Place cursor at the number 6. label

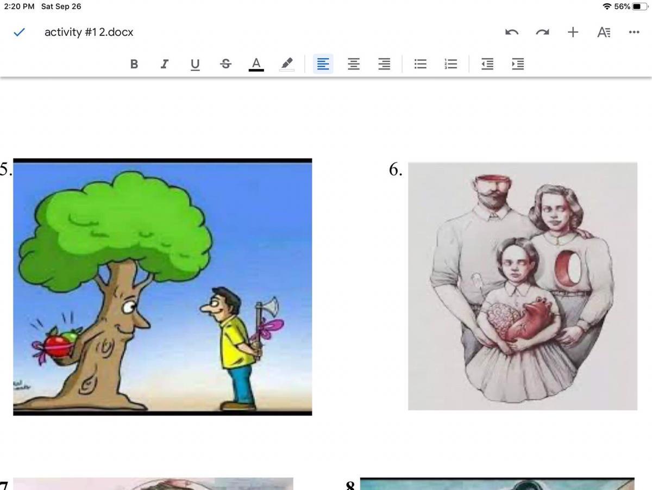point(396,170)
